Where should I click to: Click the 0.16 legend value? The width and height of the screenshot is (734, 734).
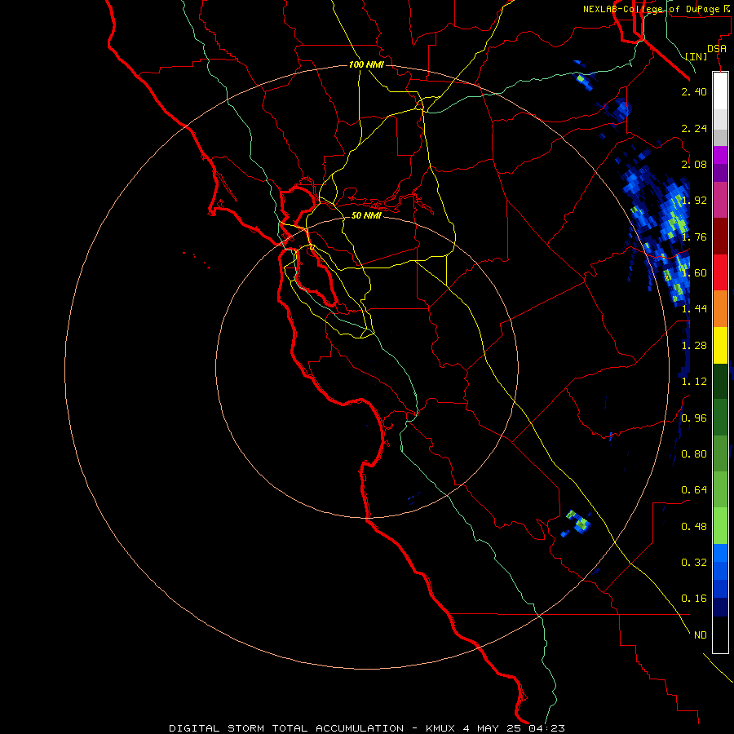pyautogui.click(x=694, y=599)
